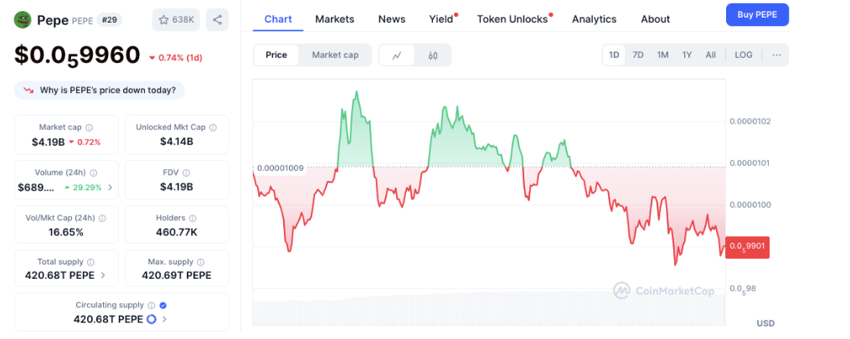This screenshot has height=339, width=850.
Task: Add Pepe to watchlist via star button
Action: [176, 20]
